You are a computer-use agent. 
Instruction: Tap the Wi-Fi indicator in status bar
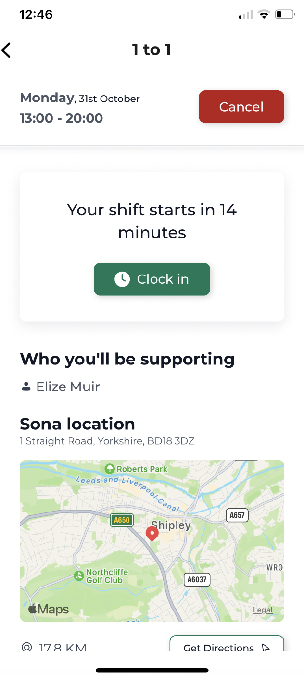pyautogui.click(x=264, y=14)
